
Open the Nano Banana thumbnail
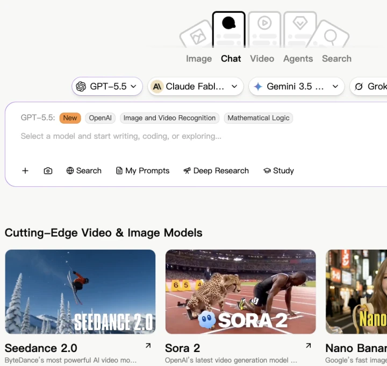pos(356,292)
